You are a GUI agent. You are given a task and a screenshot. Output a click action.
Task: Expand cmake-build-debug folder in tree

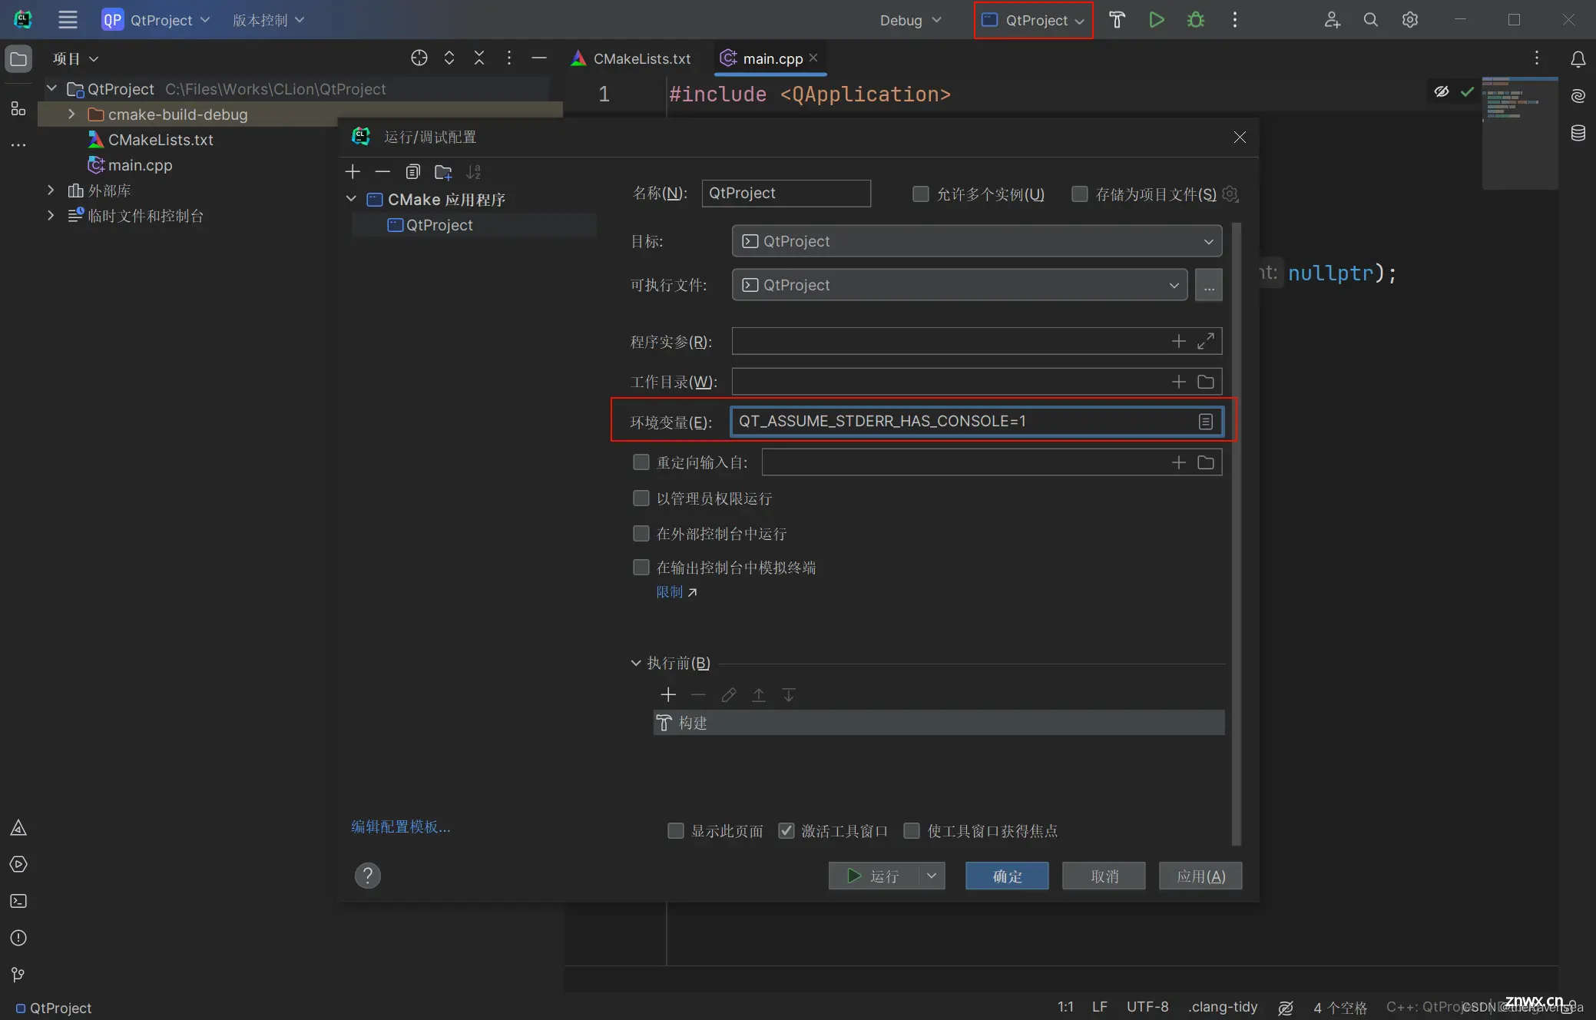click(71, 114)
